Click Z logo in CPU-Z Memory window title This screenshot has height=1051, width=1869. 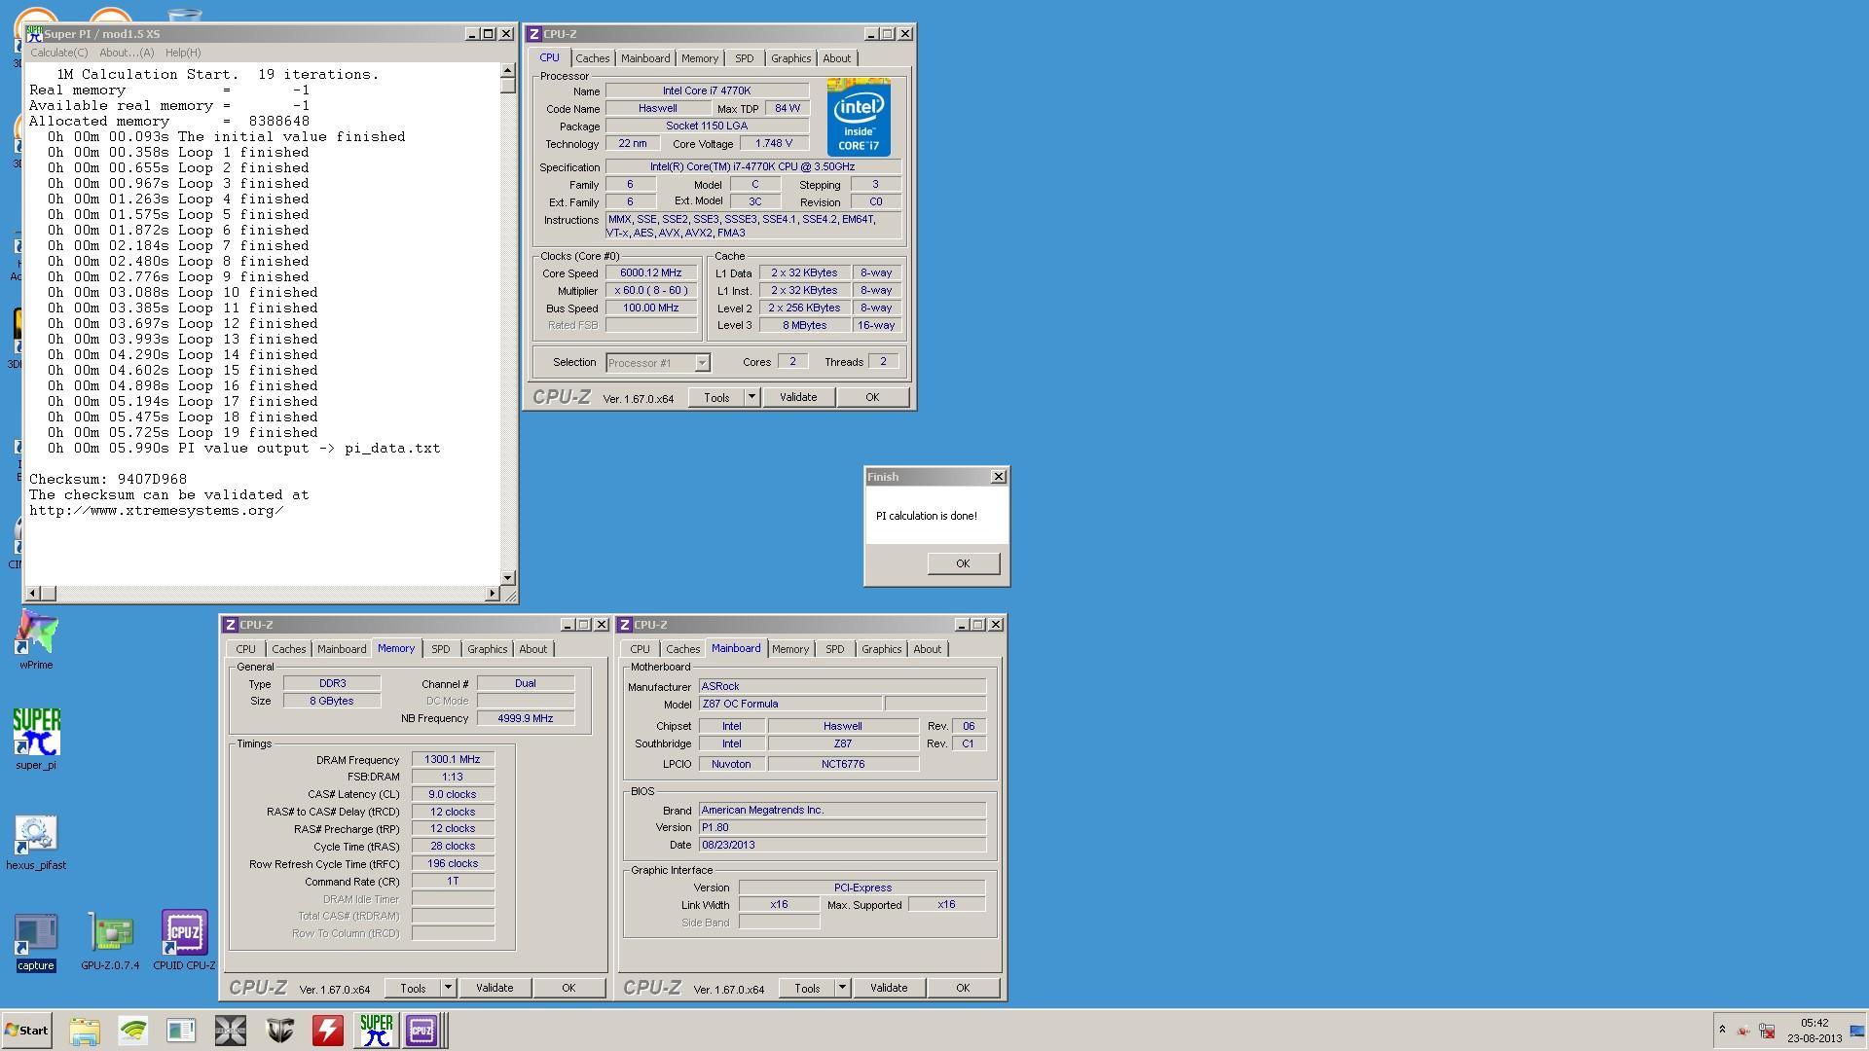click(x=231, y=625)
